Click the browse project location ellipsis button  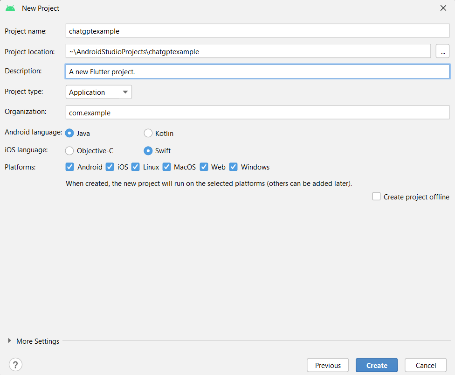pos(442,51)
